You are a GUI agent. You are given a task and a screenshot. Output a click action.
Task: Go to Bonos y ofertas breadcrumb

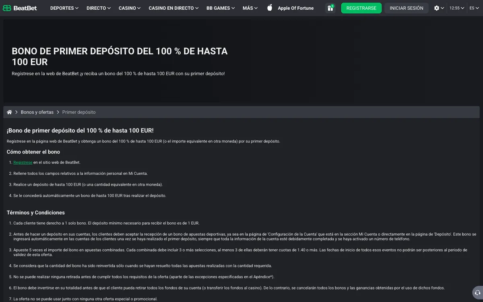37,112
